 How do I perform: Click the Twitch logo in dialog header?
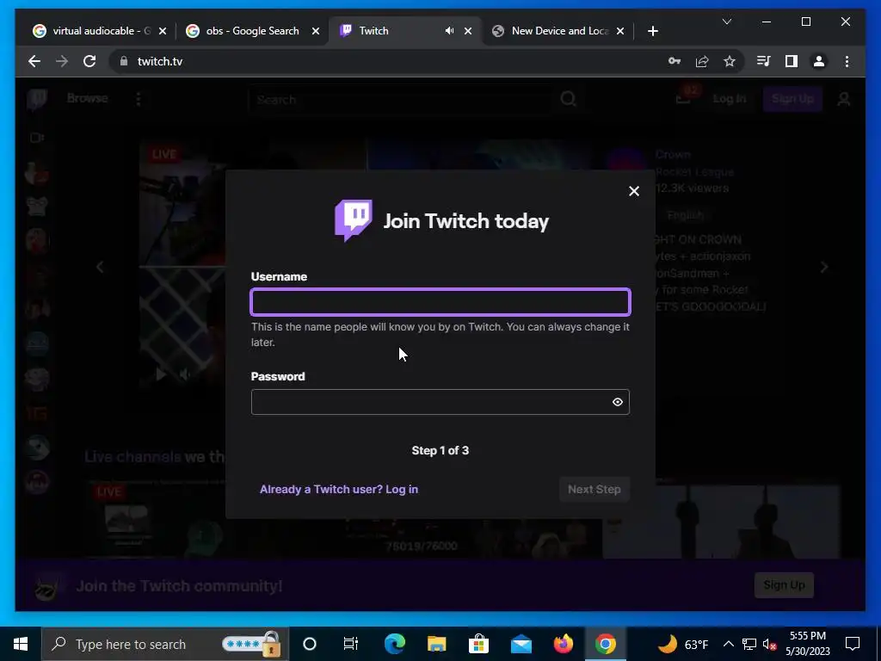coord(353,220)
